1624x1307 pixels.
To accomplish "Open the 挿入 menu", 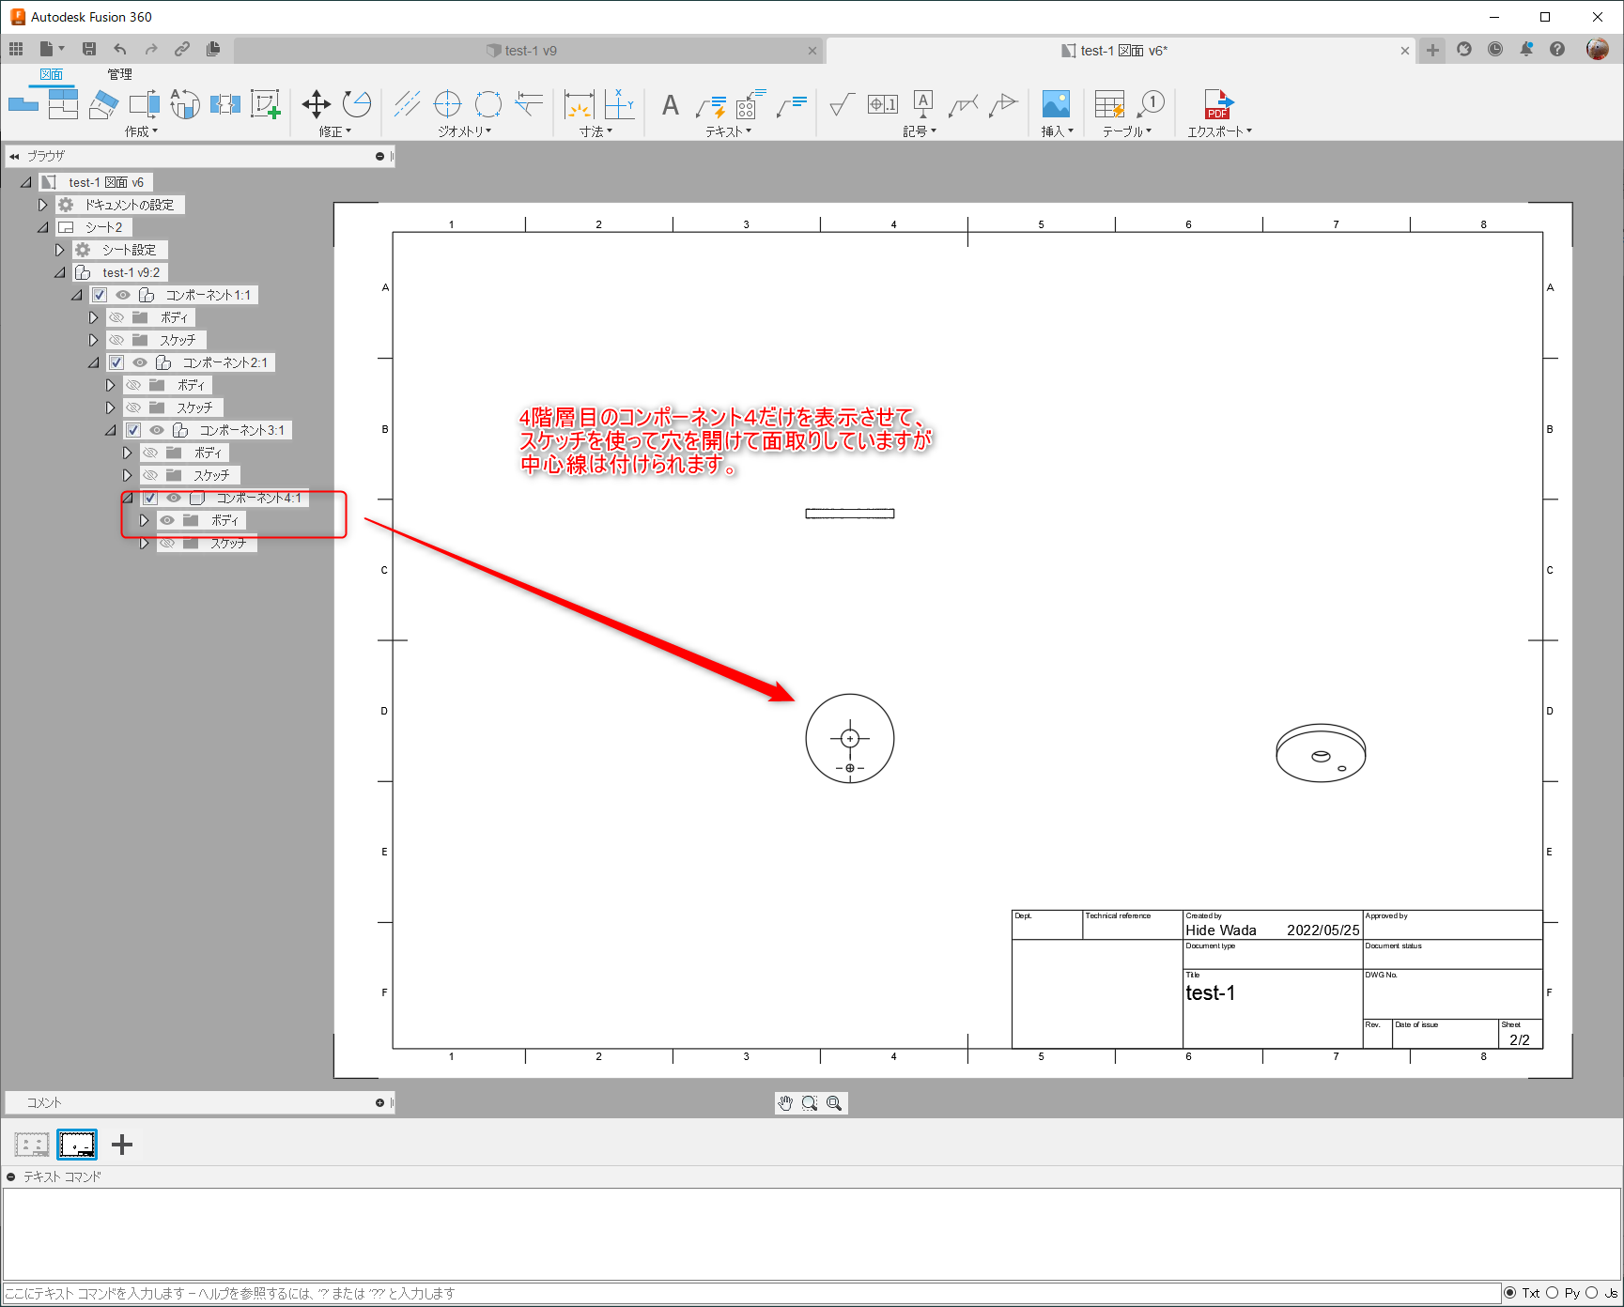I will pyautogui.click(x=1058, y=131).
